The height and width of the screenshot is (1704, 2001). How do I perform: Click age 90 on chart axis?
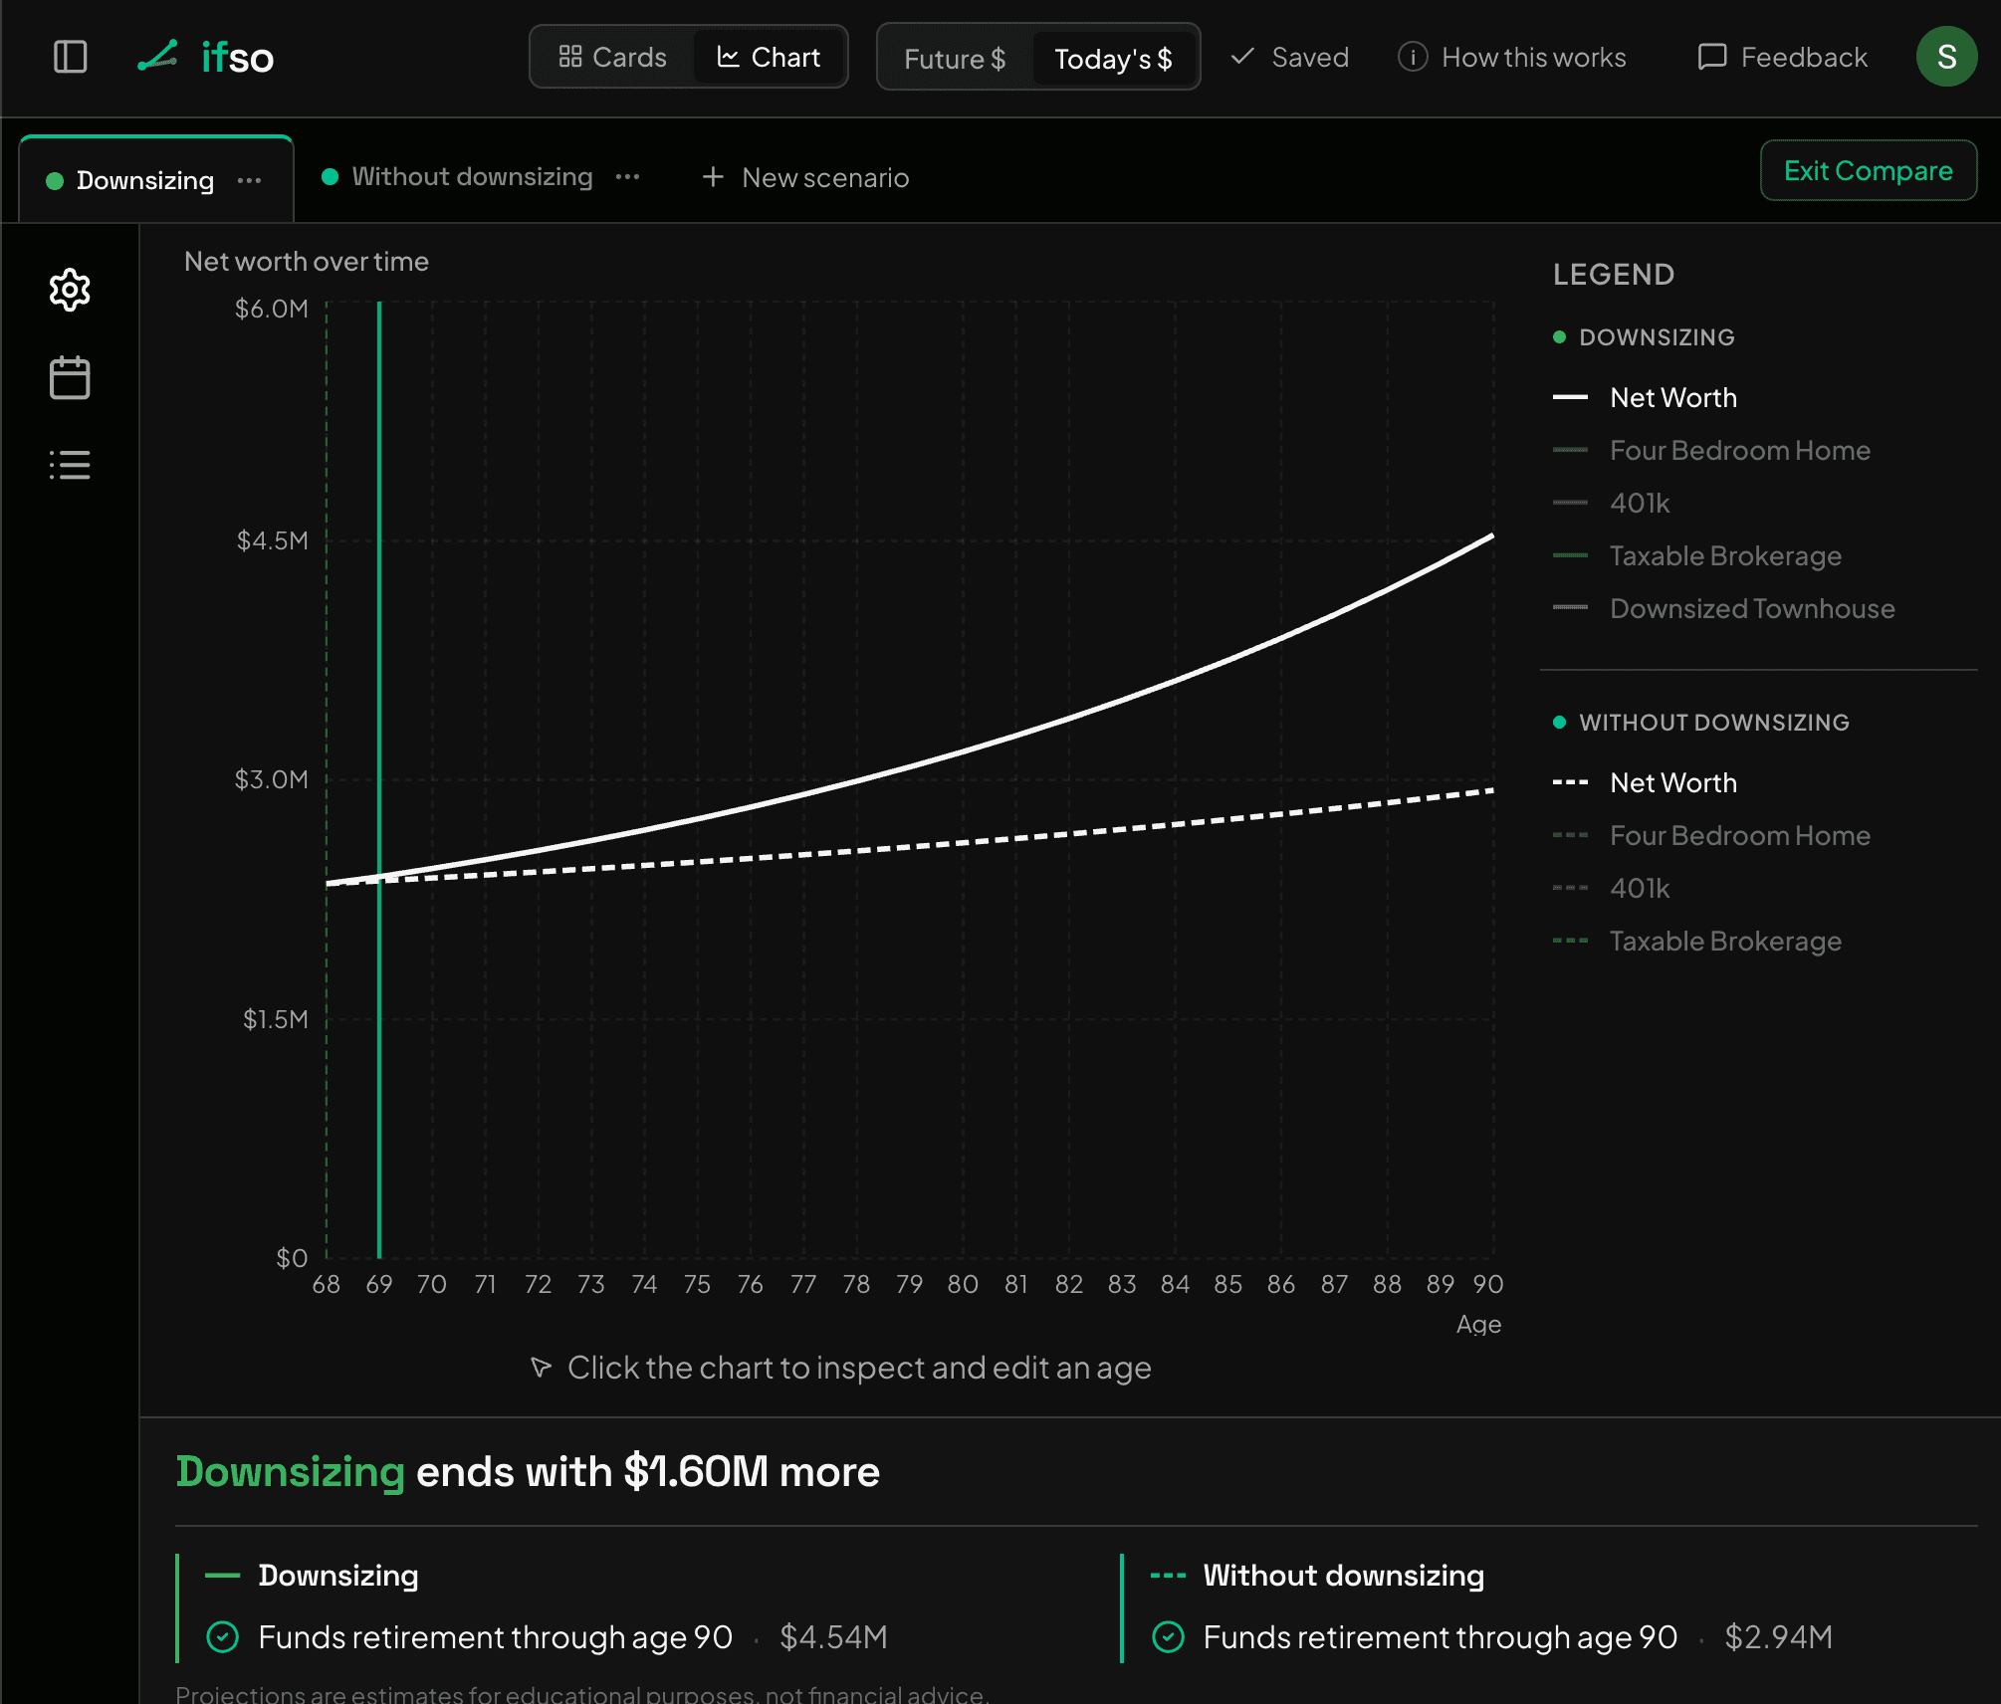1487,1284
